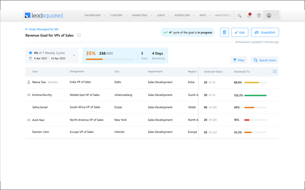Expand the ANALYTICS menu dropdown
The image size is (305, 190).
pos(223,15)
